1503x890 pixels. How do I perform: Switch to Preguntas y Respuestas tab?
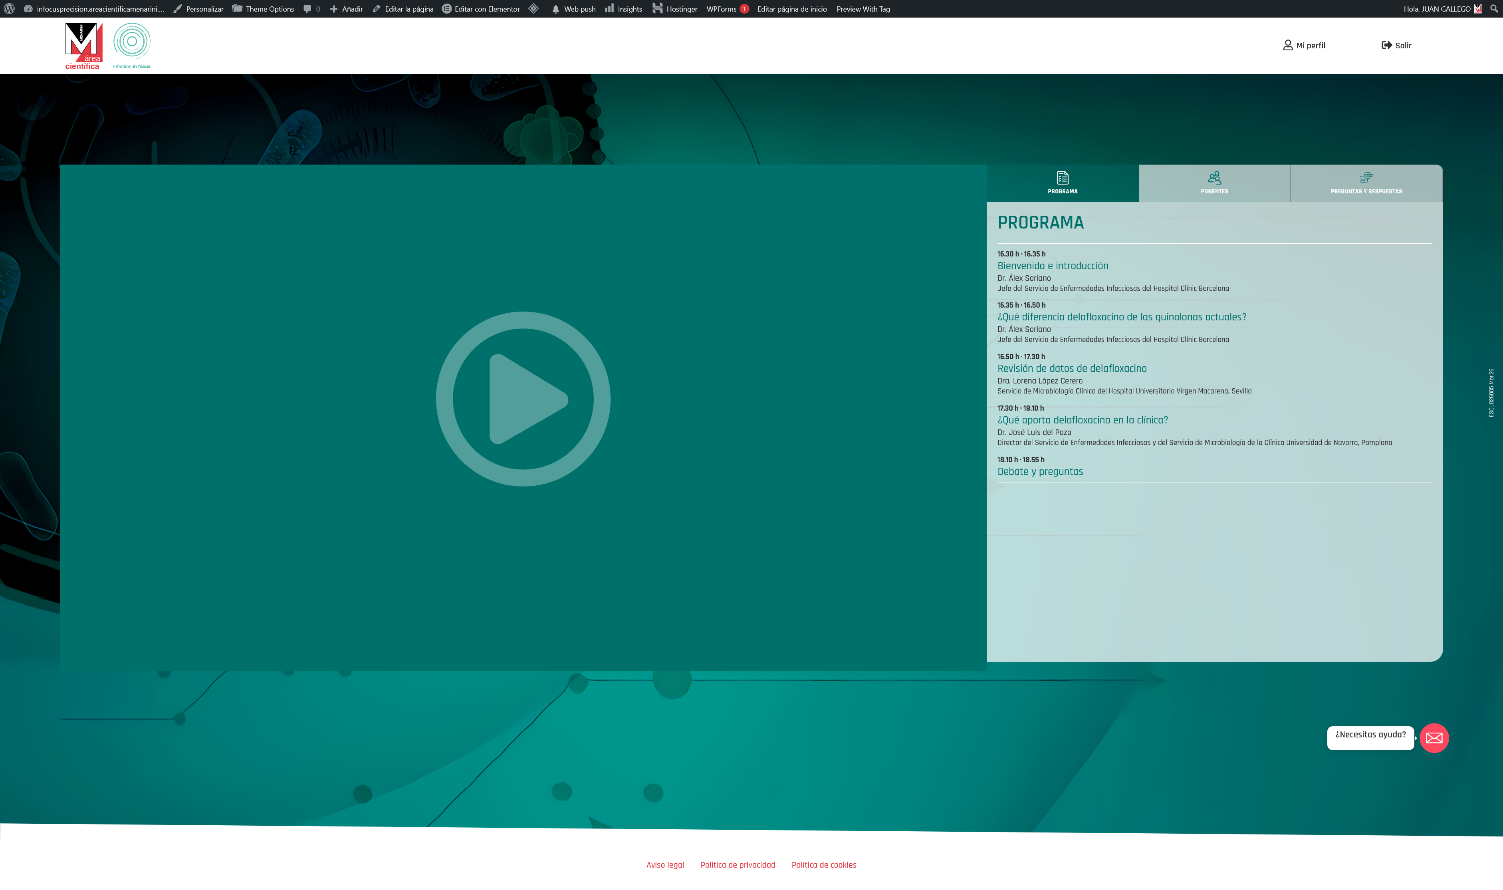pos(1366,183)
